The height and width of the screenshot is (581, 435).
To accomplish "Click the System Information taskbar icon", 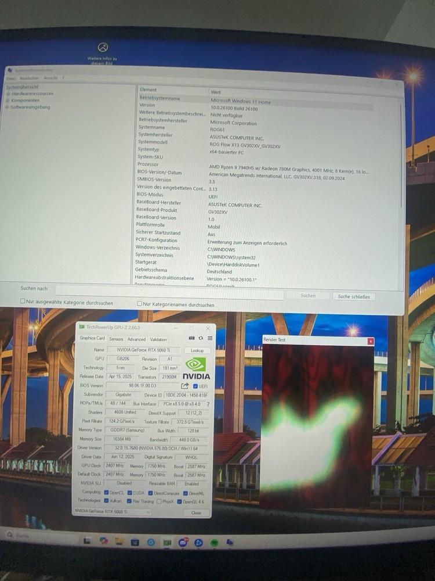I will coord(230,543).
